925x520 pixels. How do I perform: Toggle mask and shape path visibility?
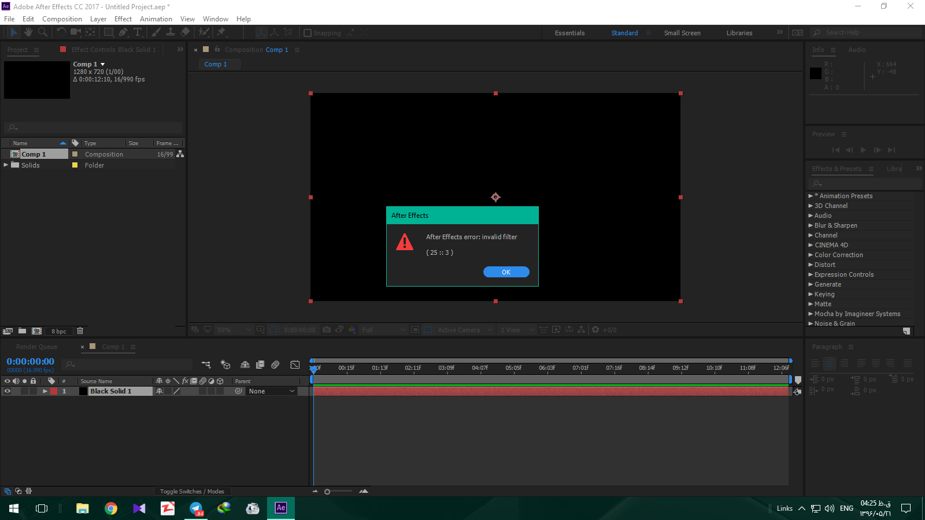pyautogui.click(x=273, y=329)
